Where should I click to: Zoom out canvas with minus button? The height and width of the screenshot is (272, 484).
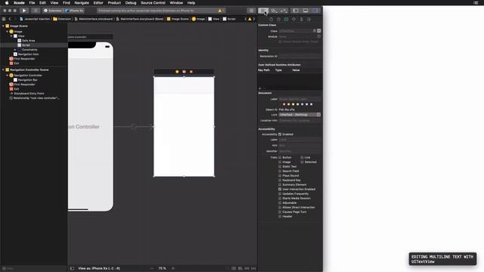coord(151,268)
